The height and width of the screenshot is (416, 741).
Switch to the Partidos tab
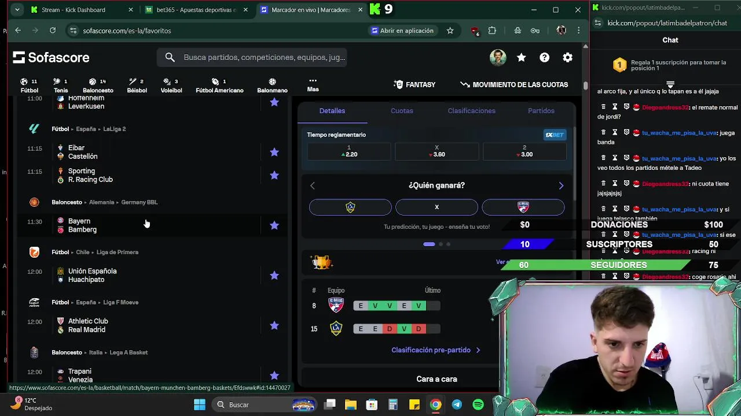pos(541,111)
